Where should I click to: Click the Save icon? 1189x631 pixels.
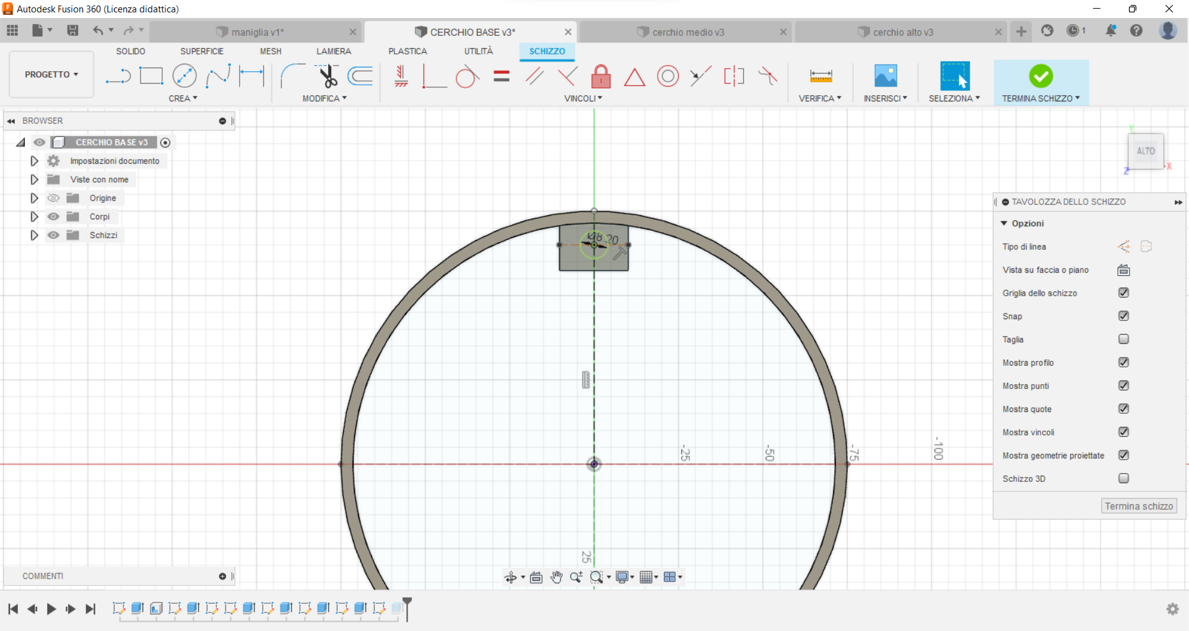[72, 30]
